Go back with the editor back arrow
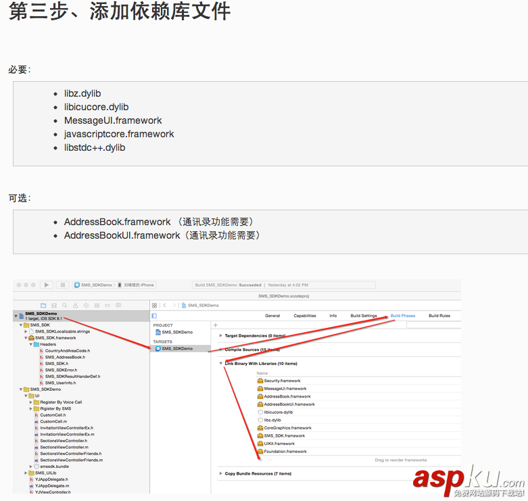Viewport: 528px width, 501px height. (x=165, y=306)
